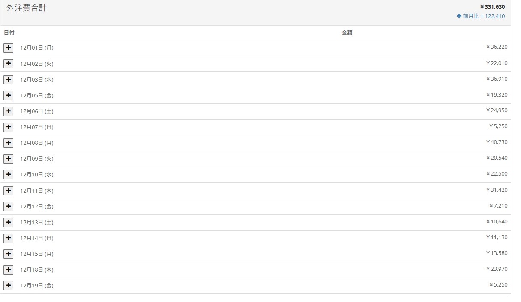The image size is (521, 302).
Task: Click the ¥40,730 amount cell
Action: [497, 142]
